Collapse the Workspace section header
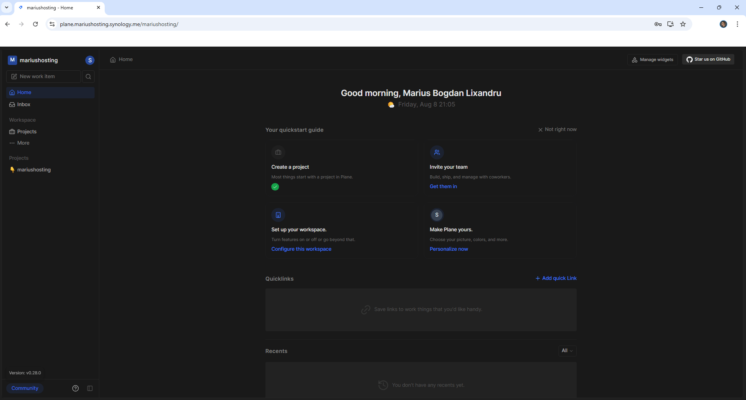The image size is (746, 400). [22, 120]
